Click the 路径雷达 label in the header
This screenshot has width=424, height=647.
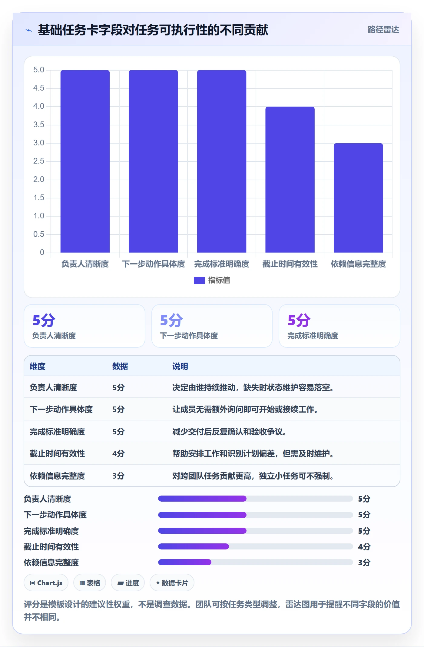383,30
